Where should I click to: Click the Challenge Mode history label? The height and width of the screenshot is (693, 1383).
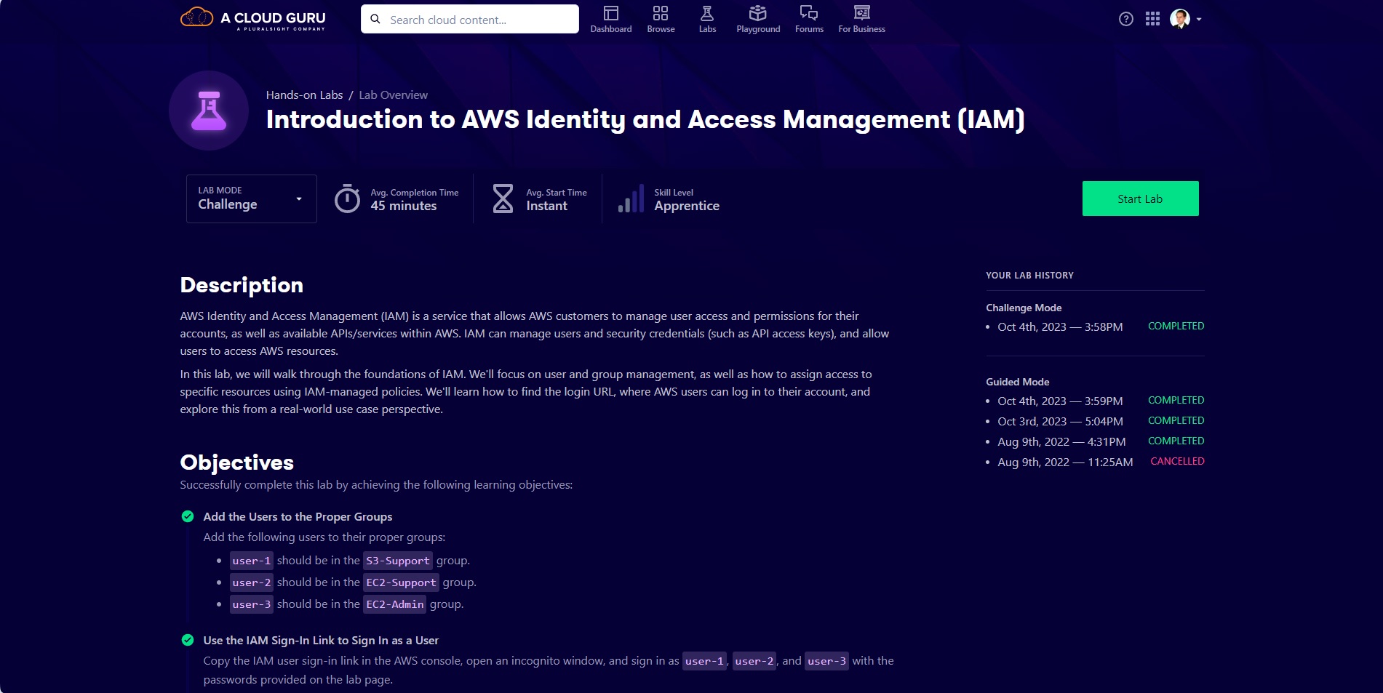pos(1024,308)
